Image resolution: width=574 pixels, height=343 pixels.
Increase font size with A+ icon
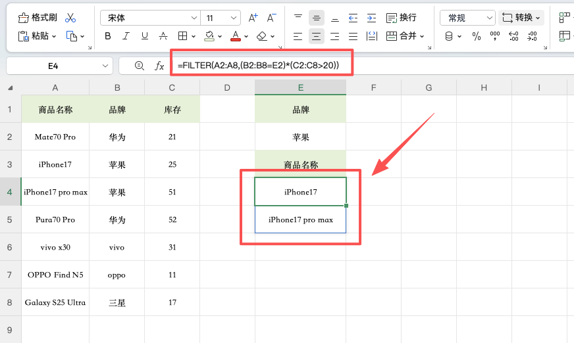coord(253,18)
